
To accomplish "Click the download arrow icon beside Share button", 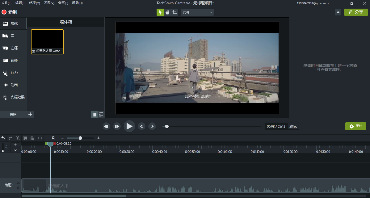I will tap(338, 12).
